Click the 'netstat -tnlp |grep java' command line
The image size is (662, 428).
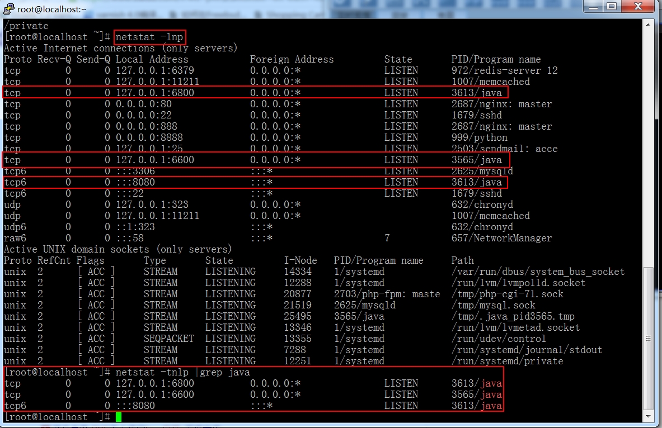tap(127, 372)
